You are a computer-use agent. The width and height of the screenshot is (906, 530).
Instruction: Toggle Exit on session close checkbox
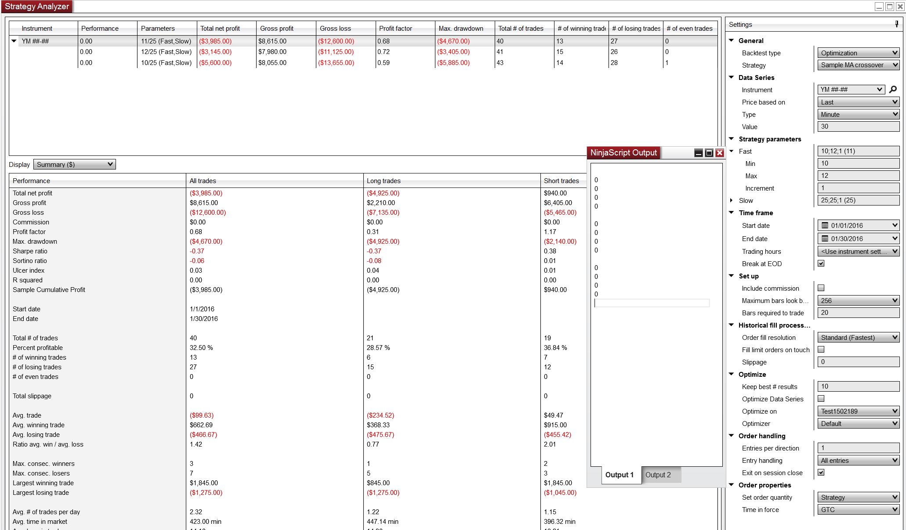pos(821,472)
